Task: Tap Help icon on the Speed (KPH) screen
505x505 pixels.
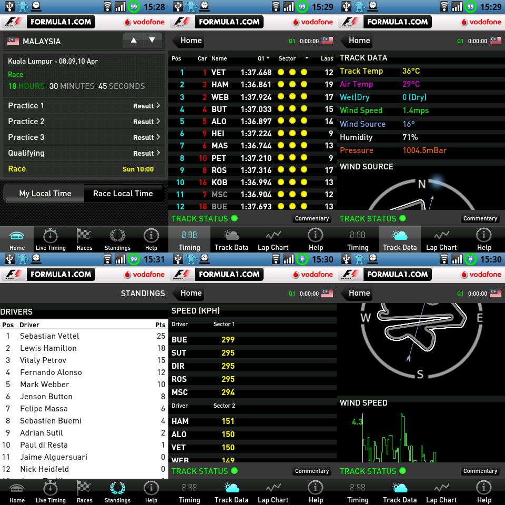Action: (x=316, y=492)
